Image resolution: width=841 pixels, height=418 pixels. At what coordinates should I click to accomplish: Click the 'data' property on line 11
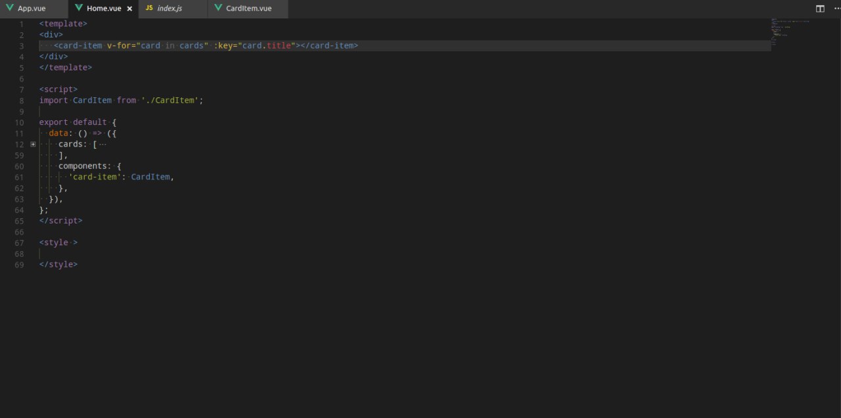(58, 133)
